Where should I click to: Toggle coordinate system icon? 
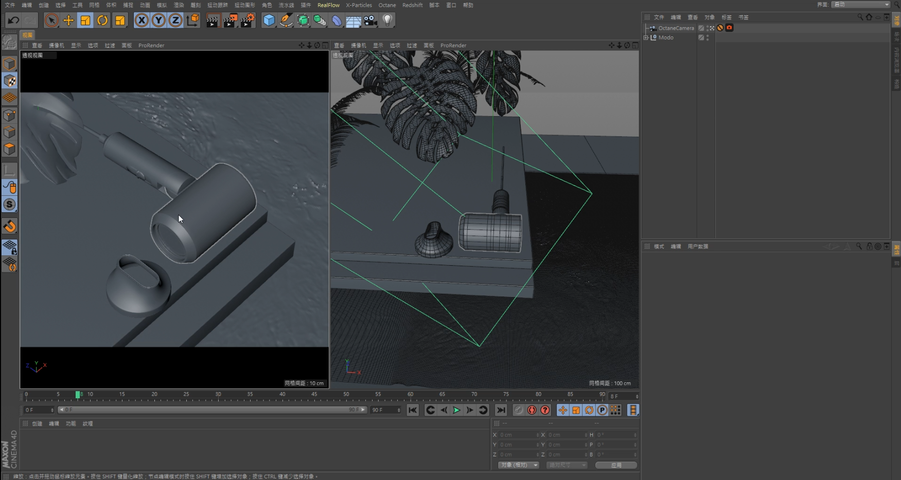[x=193, y=21]
